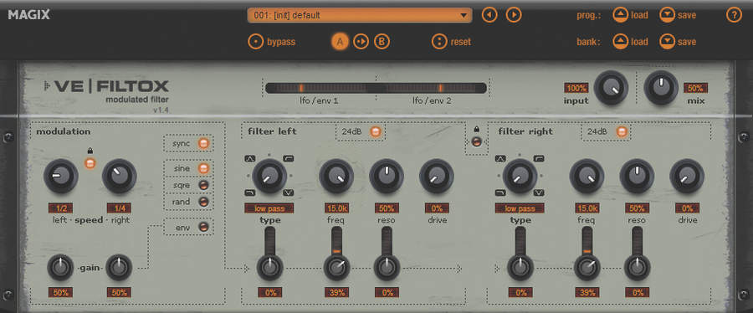Screen dimensions: 753x313
Task: Select filter left band pass shape icon
Action: (250, 158)
